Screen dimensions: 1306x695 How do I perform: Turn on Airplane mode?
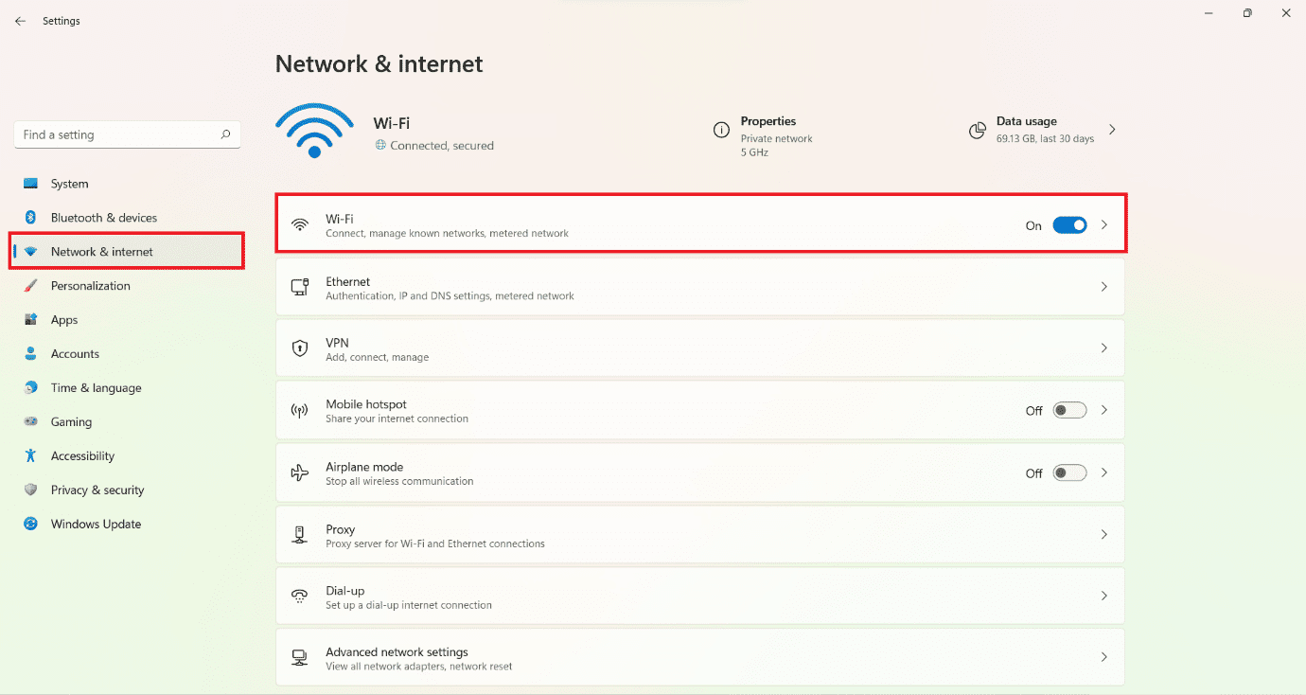[x=1069, y=472]
